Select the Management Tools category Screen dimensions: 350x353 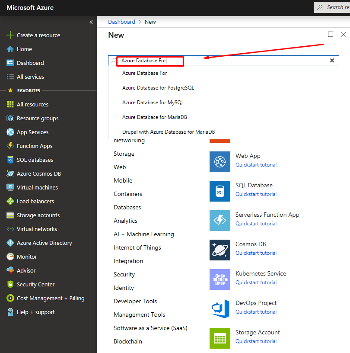139,315
